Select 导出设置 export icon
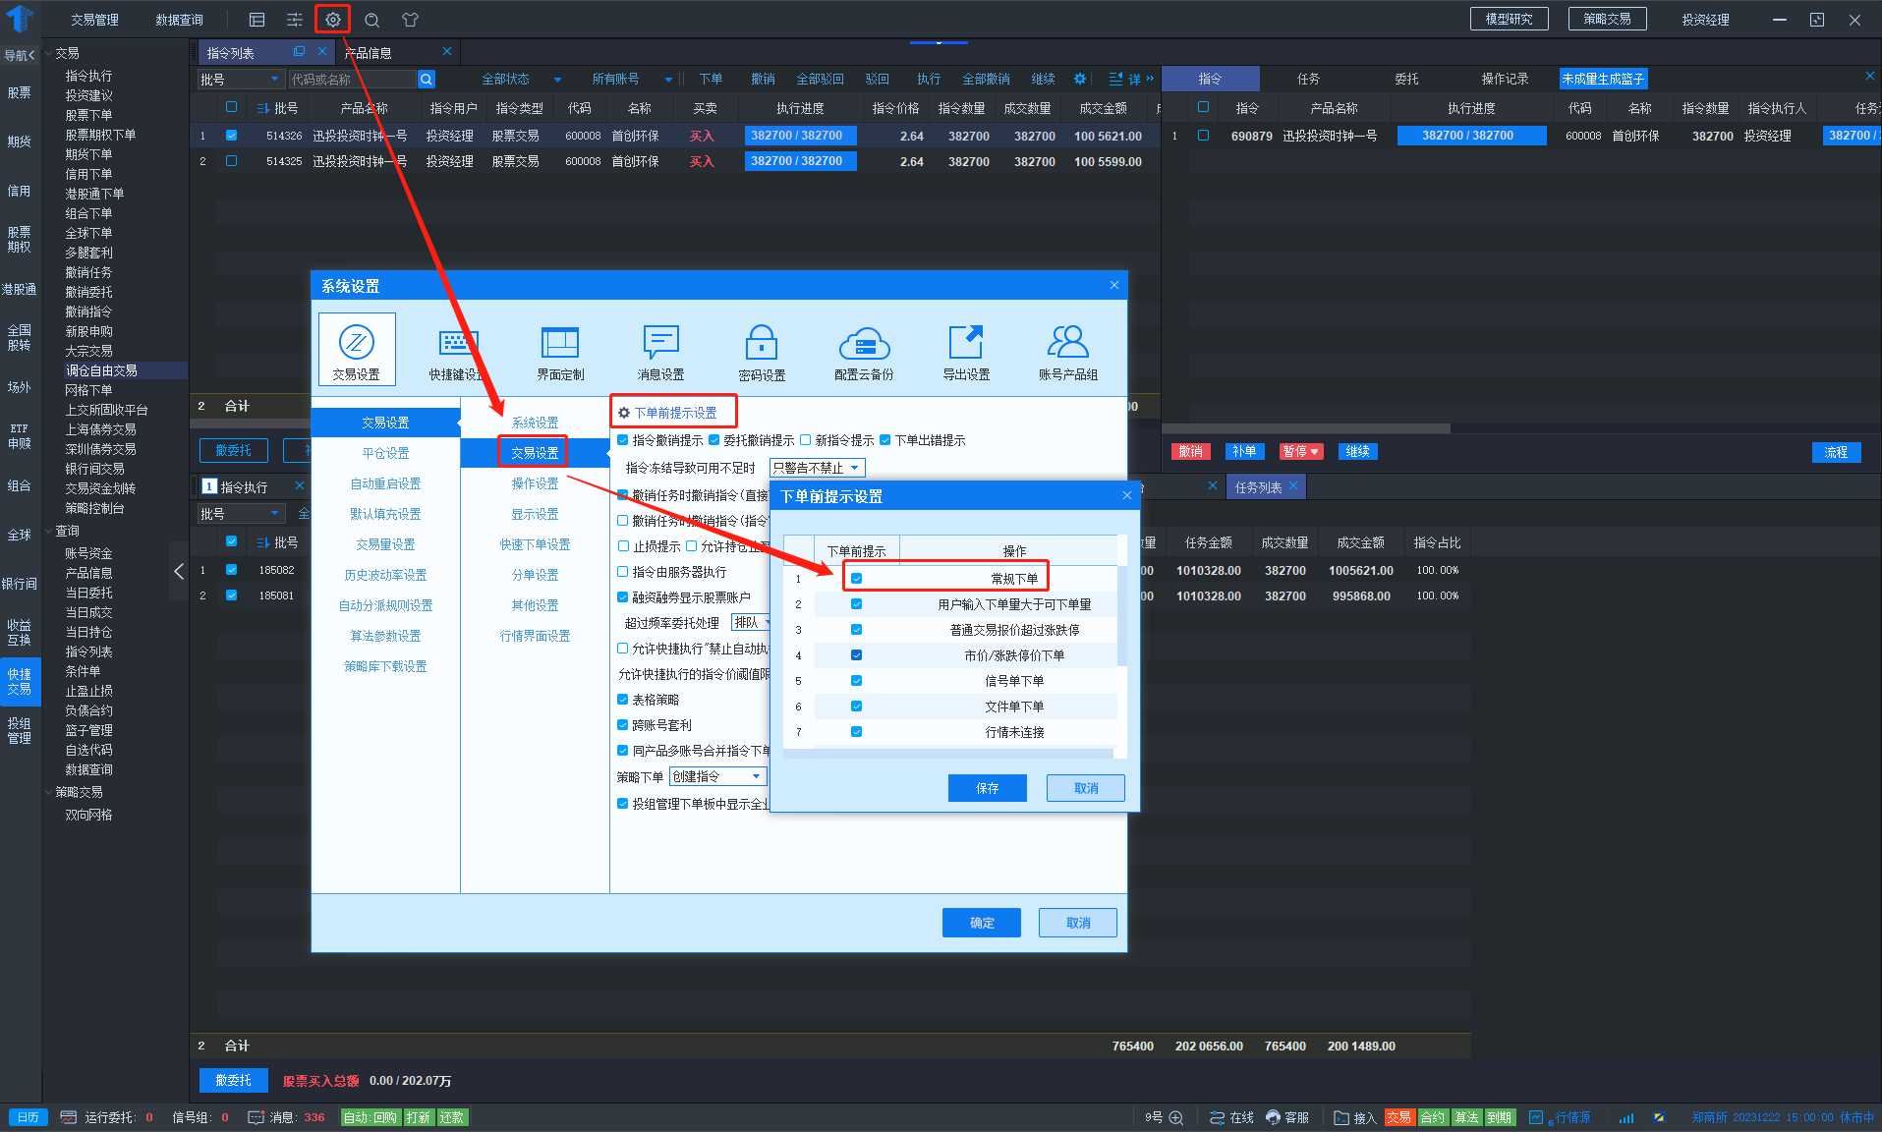This screenshot has height=1132, width=1882. pos(966,352)
